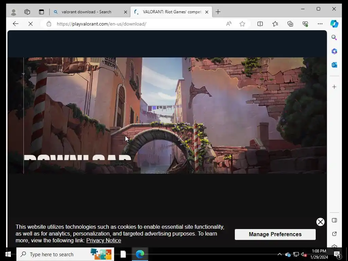
Task: Activate Read aloud icon
Action: pos(229,24)
